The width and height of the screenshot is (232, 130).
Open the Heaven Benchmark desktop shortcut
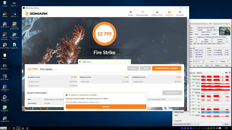[x=5, y=36]
